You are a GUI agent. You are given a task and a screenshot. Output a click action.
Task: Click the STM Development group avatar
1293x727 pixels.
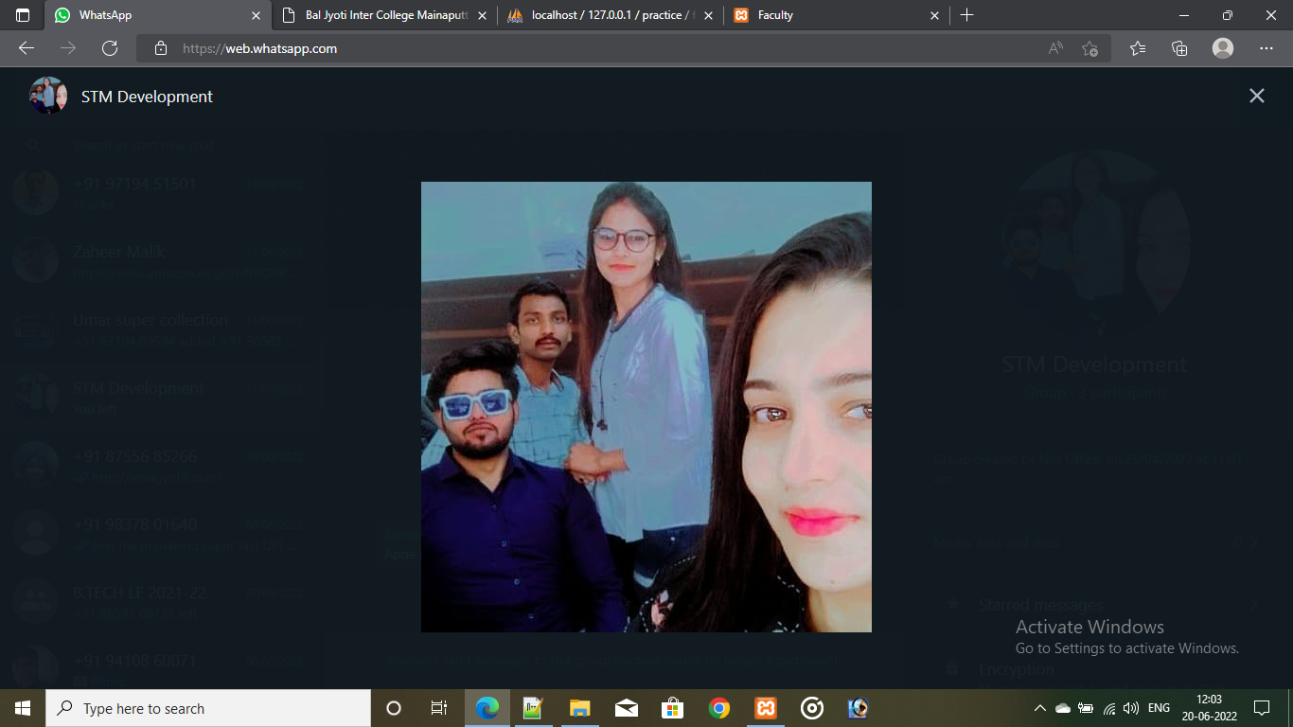tap(48, 96)
